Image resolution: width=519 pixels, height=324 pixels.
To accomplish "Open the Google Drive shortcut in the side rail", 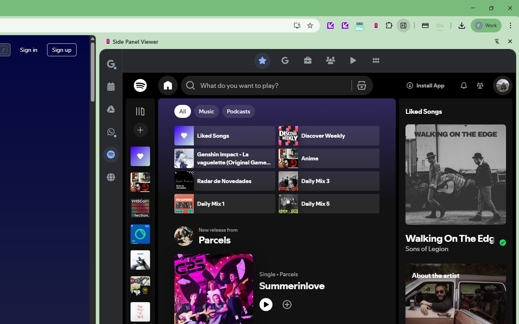I will point(111,109).
